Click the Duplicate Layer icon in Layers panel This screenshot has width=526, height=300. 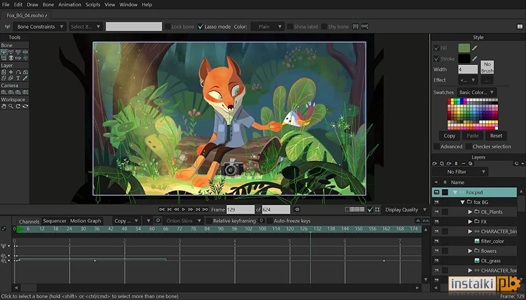click(442, 163)
